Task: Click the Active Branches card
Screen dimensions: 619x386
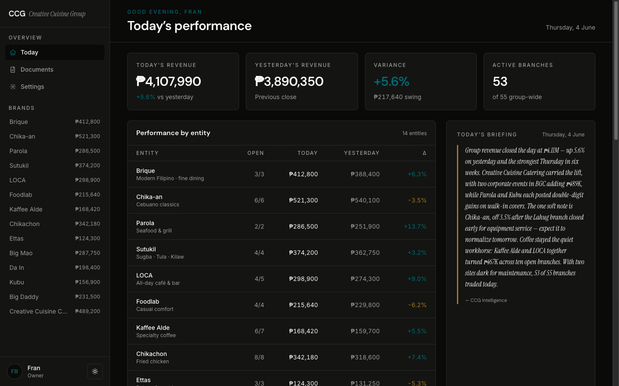Action: (539, 81)
